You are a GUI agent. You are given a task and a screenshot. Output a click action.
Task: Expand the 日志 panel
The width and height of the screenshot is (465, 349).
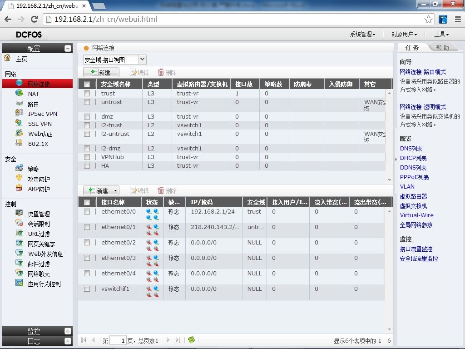tap(68, 341)
